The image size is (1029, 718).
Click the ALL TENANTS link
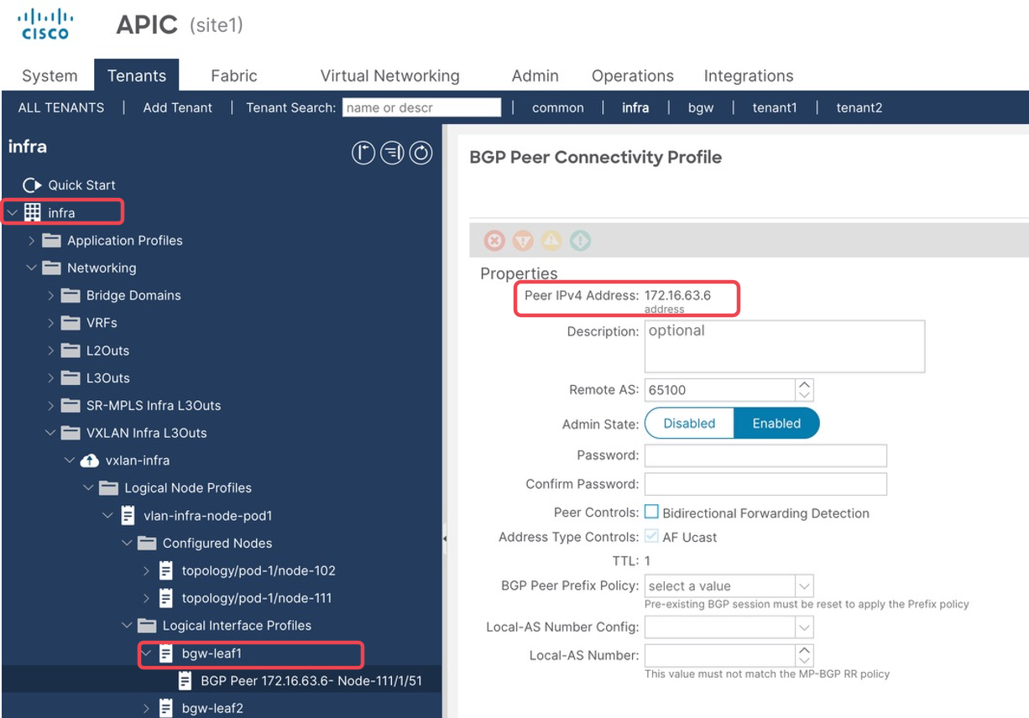(61, 107)
